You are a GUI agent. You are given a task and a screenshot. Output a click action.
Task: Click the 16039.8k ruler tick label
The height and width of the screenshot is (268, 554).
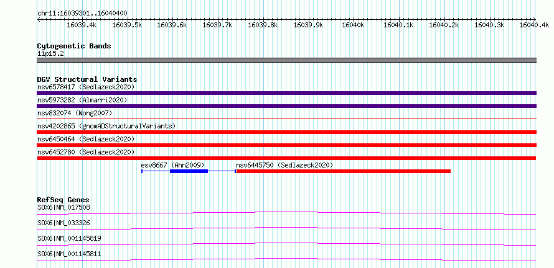point(263,25)
